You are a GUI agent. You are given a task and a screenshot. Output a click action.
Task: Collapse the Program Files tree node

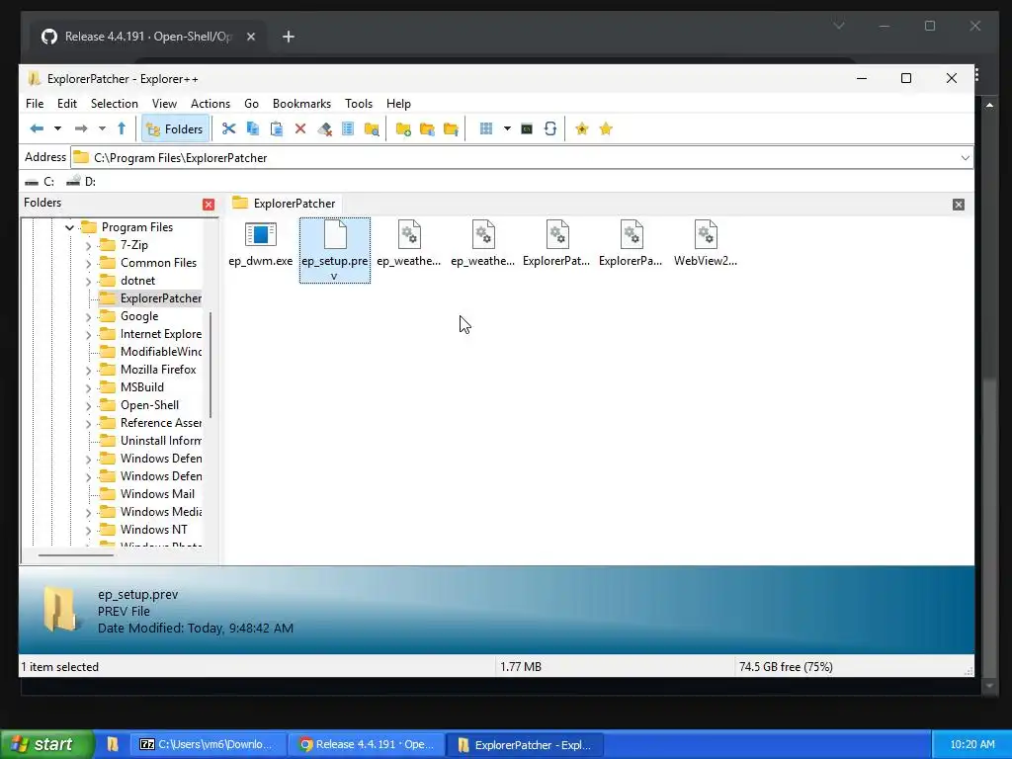click(x=70, y=228)
